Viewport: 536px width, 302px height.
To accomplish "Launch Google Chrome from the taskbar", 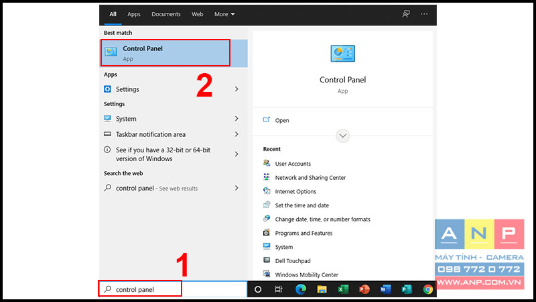I will pyautogui.click(x=427, y=289).
